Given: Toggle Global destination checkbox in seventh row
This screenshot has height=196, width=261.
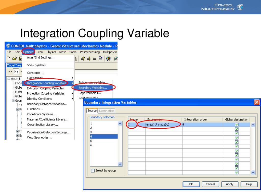Looking at the screenshot, I should [x=237, y=151].
